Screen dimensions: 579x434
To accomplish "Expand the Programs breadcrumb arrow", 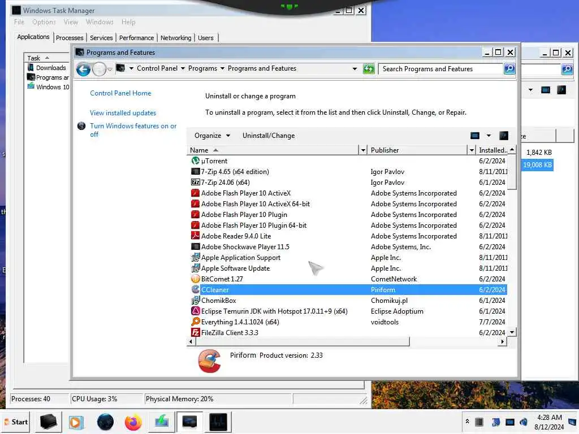I will (222, 68).
